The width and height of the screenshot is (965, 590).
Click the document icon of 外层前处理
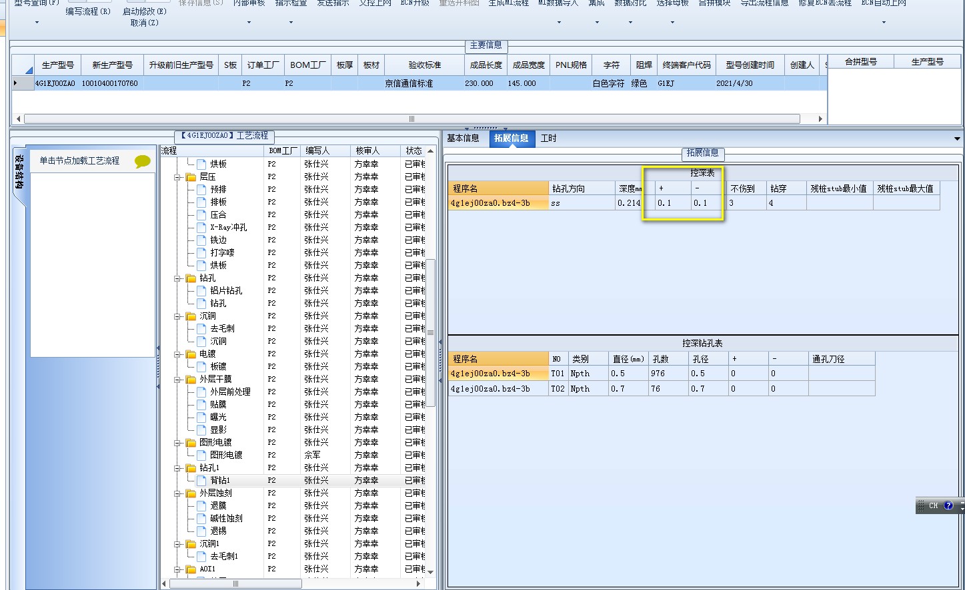201,392
